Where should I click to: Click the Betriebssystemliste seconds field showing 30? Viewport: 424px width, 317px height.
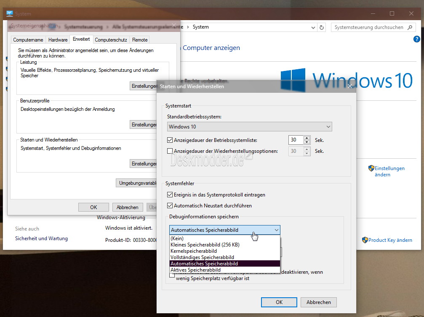coord(296,140)
